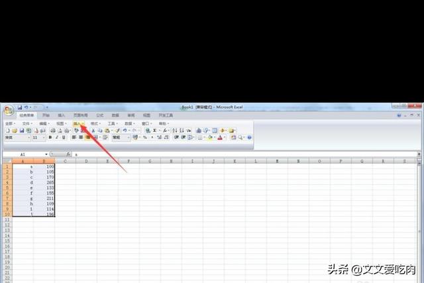The width and height of the screenshot is (424, 283).
Task: Click the Decrease Decimal icon
Action: pos(166,137)
